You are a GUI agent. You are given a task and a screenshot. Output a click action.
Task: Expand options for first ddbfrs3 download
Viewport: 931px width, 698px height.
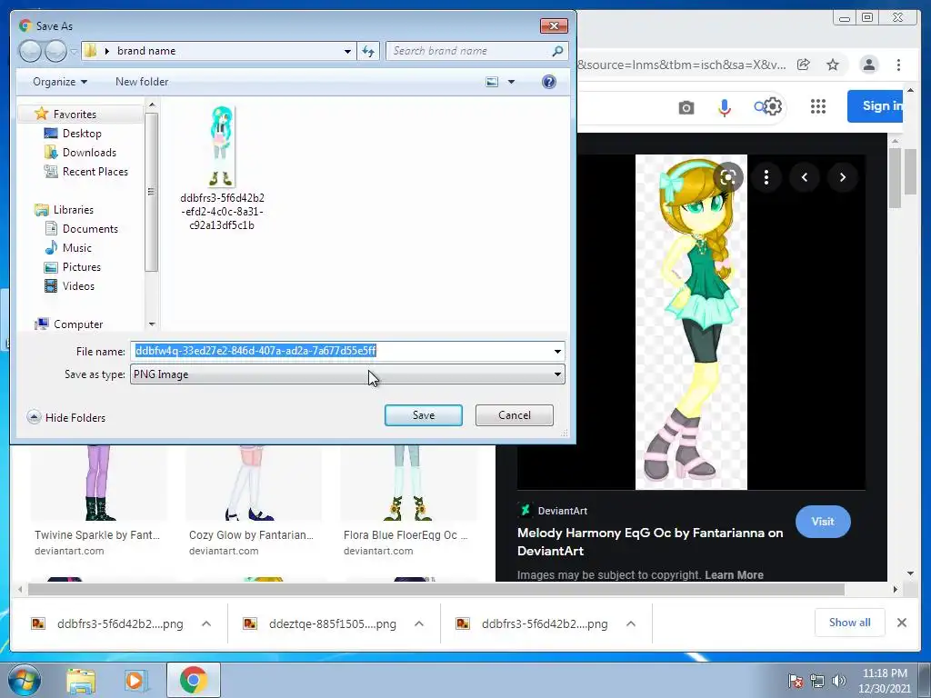point(206,623)
